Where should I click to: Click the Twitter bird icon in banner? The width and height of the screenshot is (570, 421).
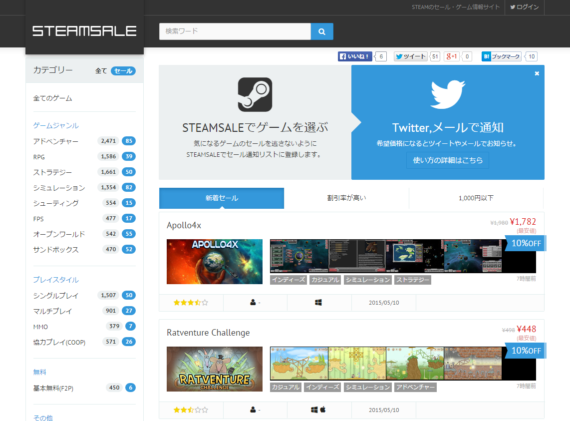pyautogui.click(x=448, y=94)
